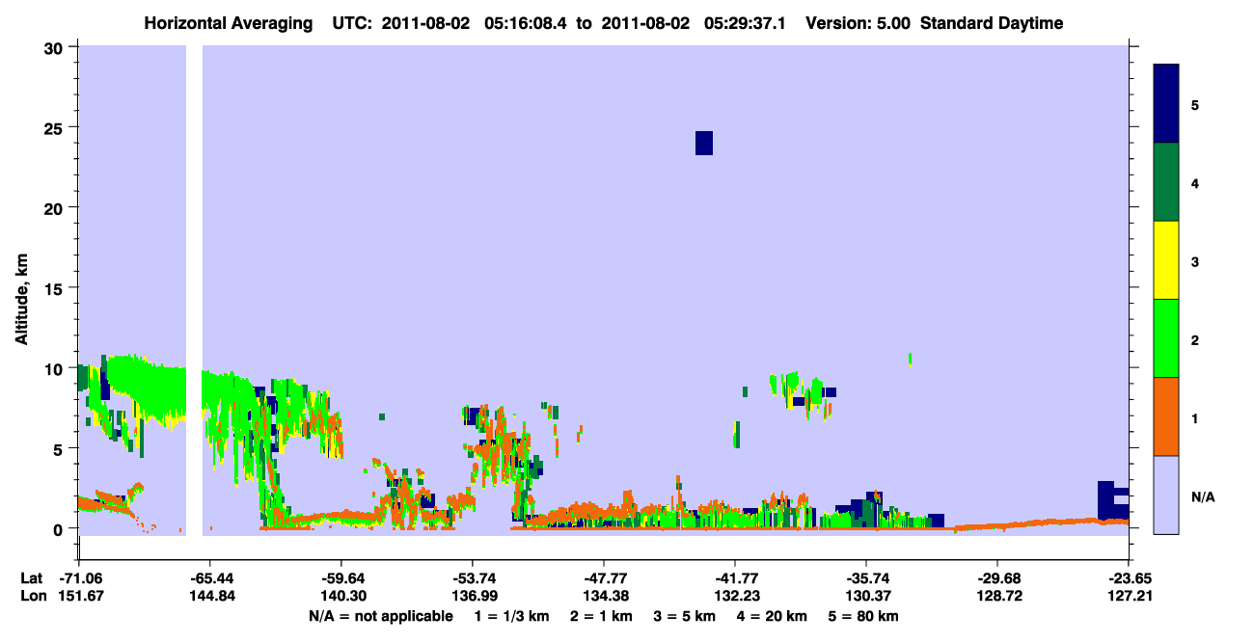
Task: Click legend note '2 = 1 km'
Action: [x=599, y=616]
